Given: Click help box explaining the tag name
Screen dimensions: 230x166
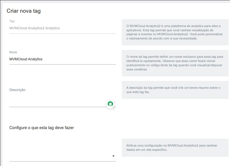Looking at the screenshot, I should tap(175, 63).
